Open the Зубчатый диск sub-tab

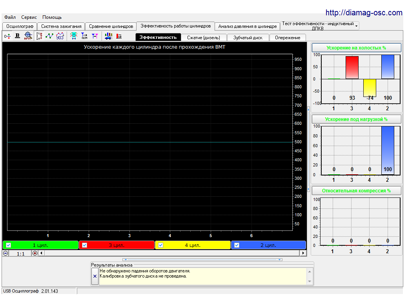[x=248, y=37]
